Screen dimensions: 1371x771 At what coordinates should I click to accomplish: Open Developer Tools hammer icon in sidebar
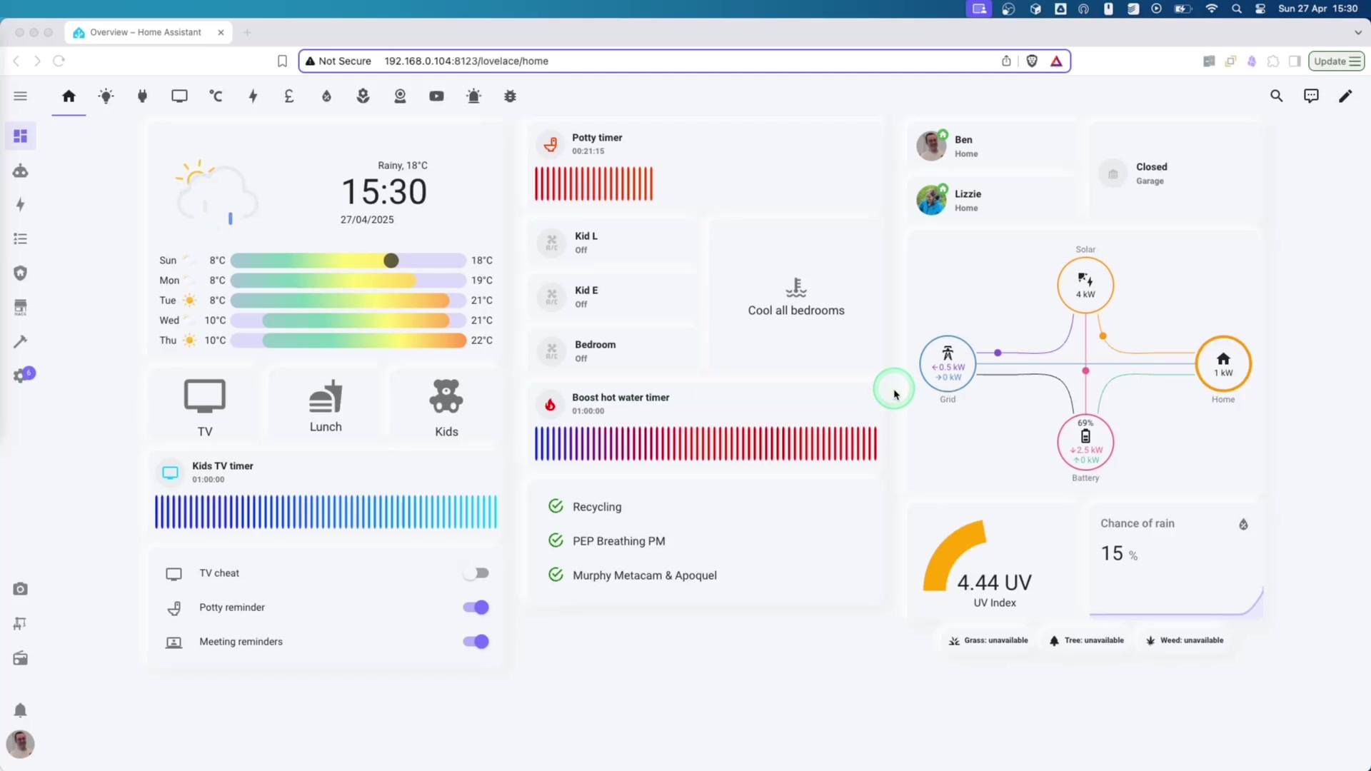[x=21, y=341]
